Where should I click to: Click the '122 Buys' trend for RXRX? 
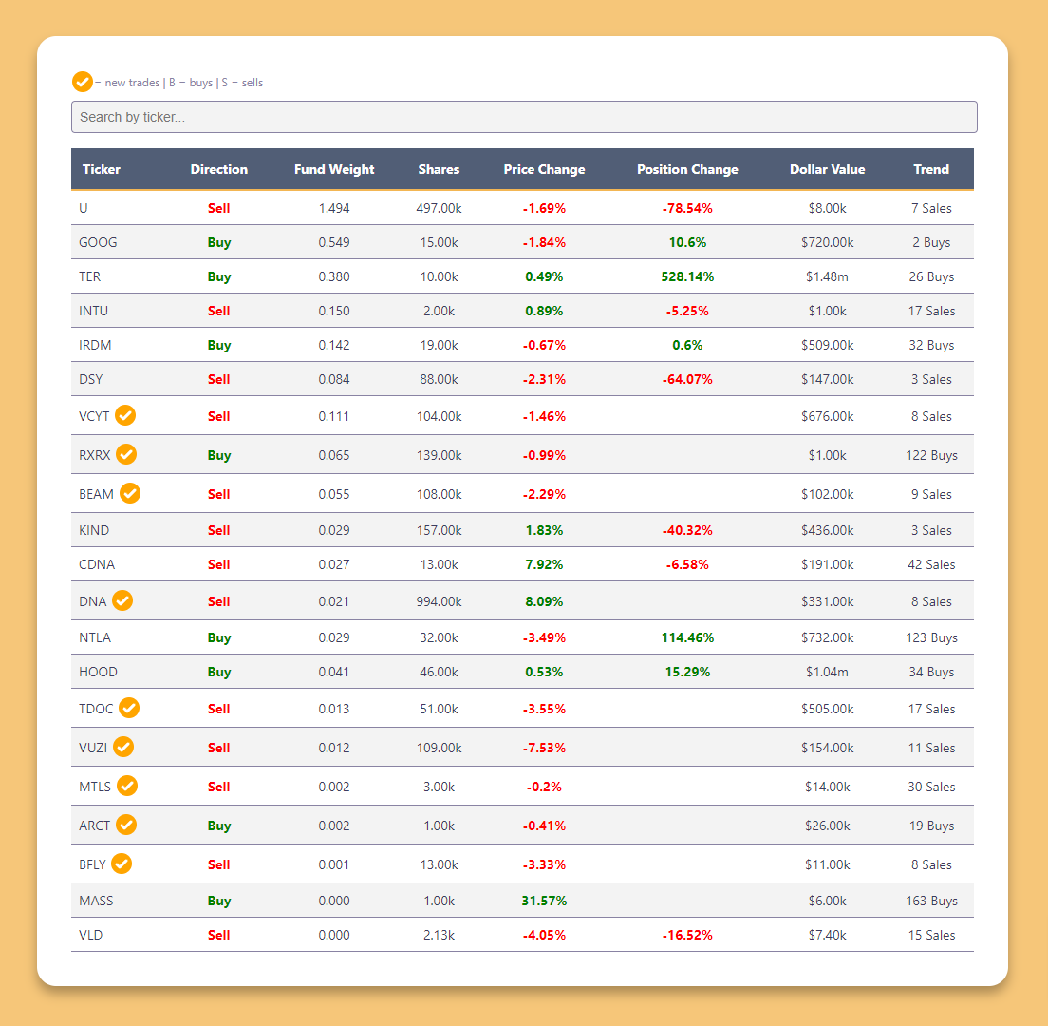pyautogui.click(x=931, y=455)
